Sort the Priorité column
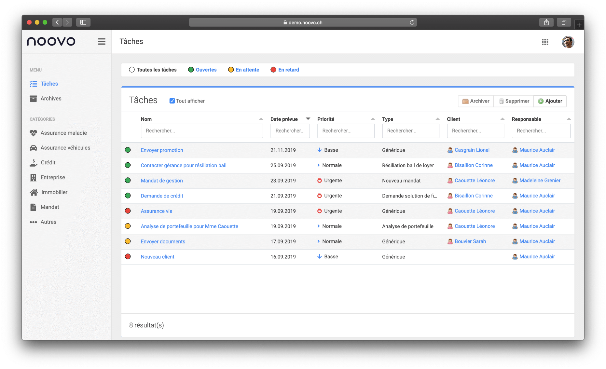Screen dimensions: 606x369 [373, 119]
